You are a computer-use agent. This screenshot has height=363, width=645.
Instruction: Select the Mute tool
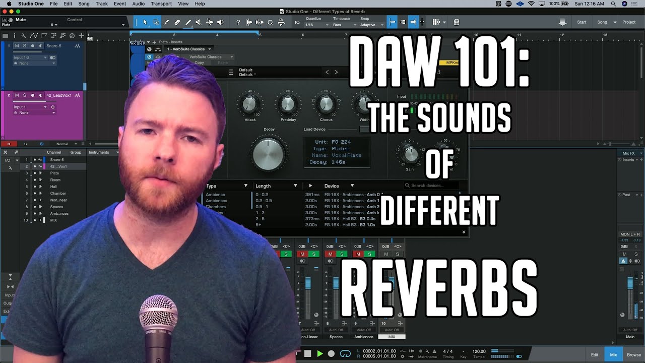pos(199,22)
